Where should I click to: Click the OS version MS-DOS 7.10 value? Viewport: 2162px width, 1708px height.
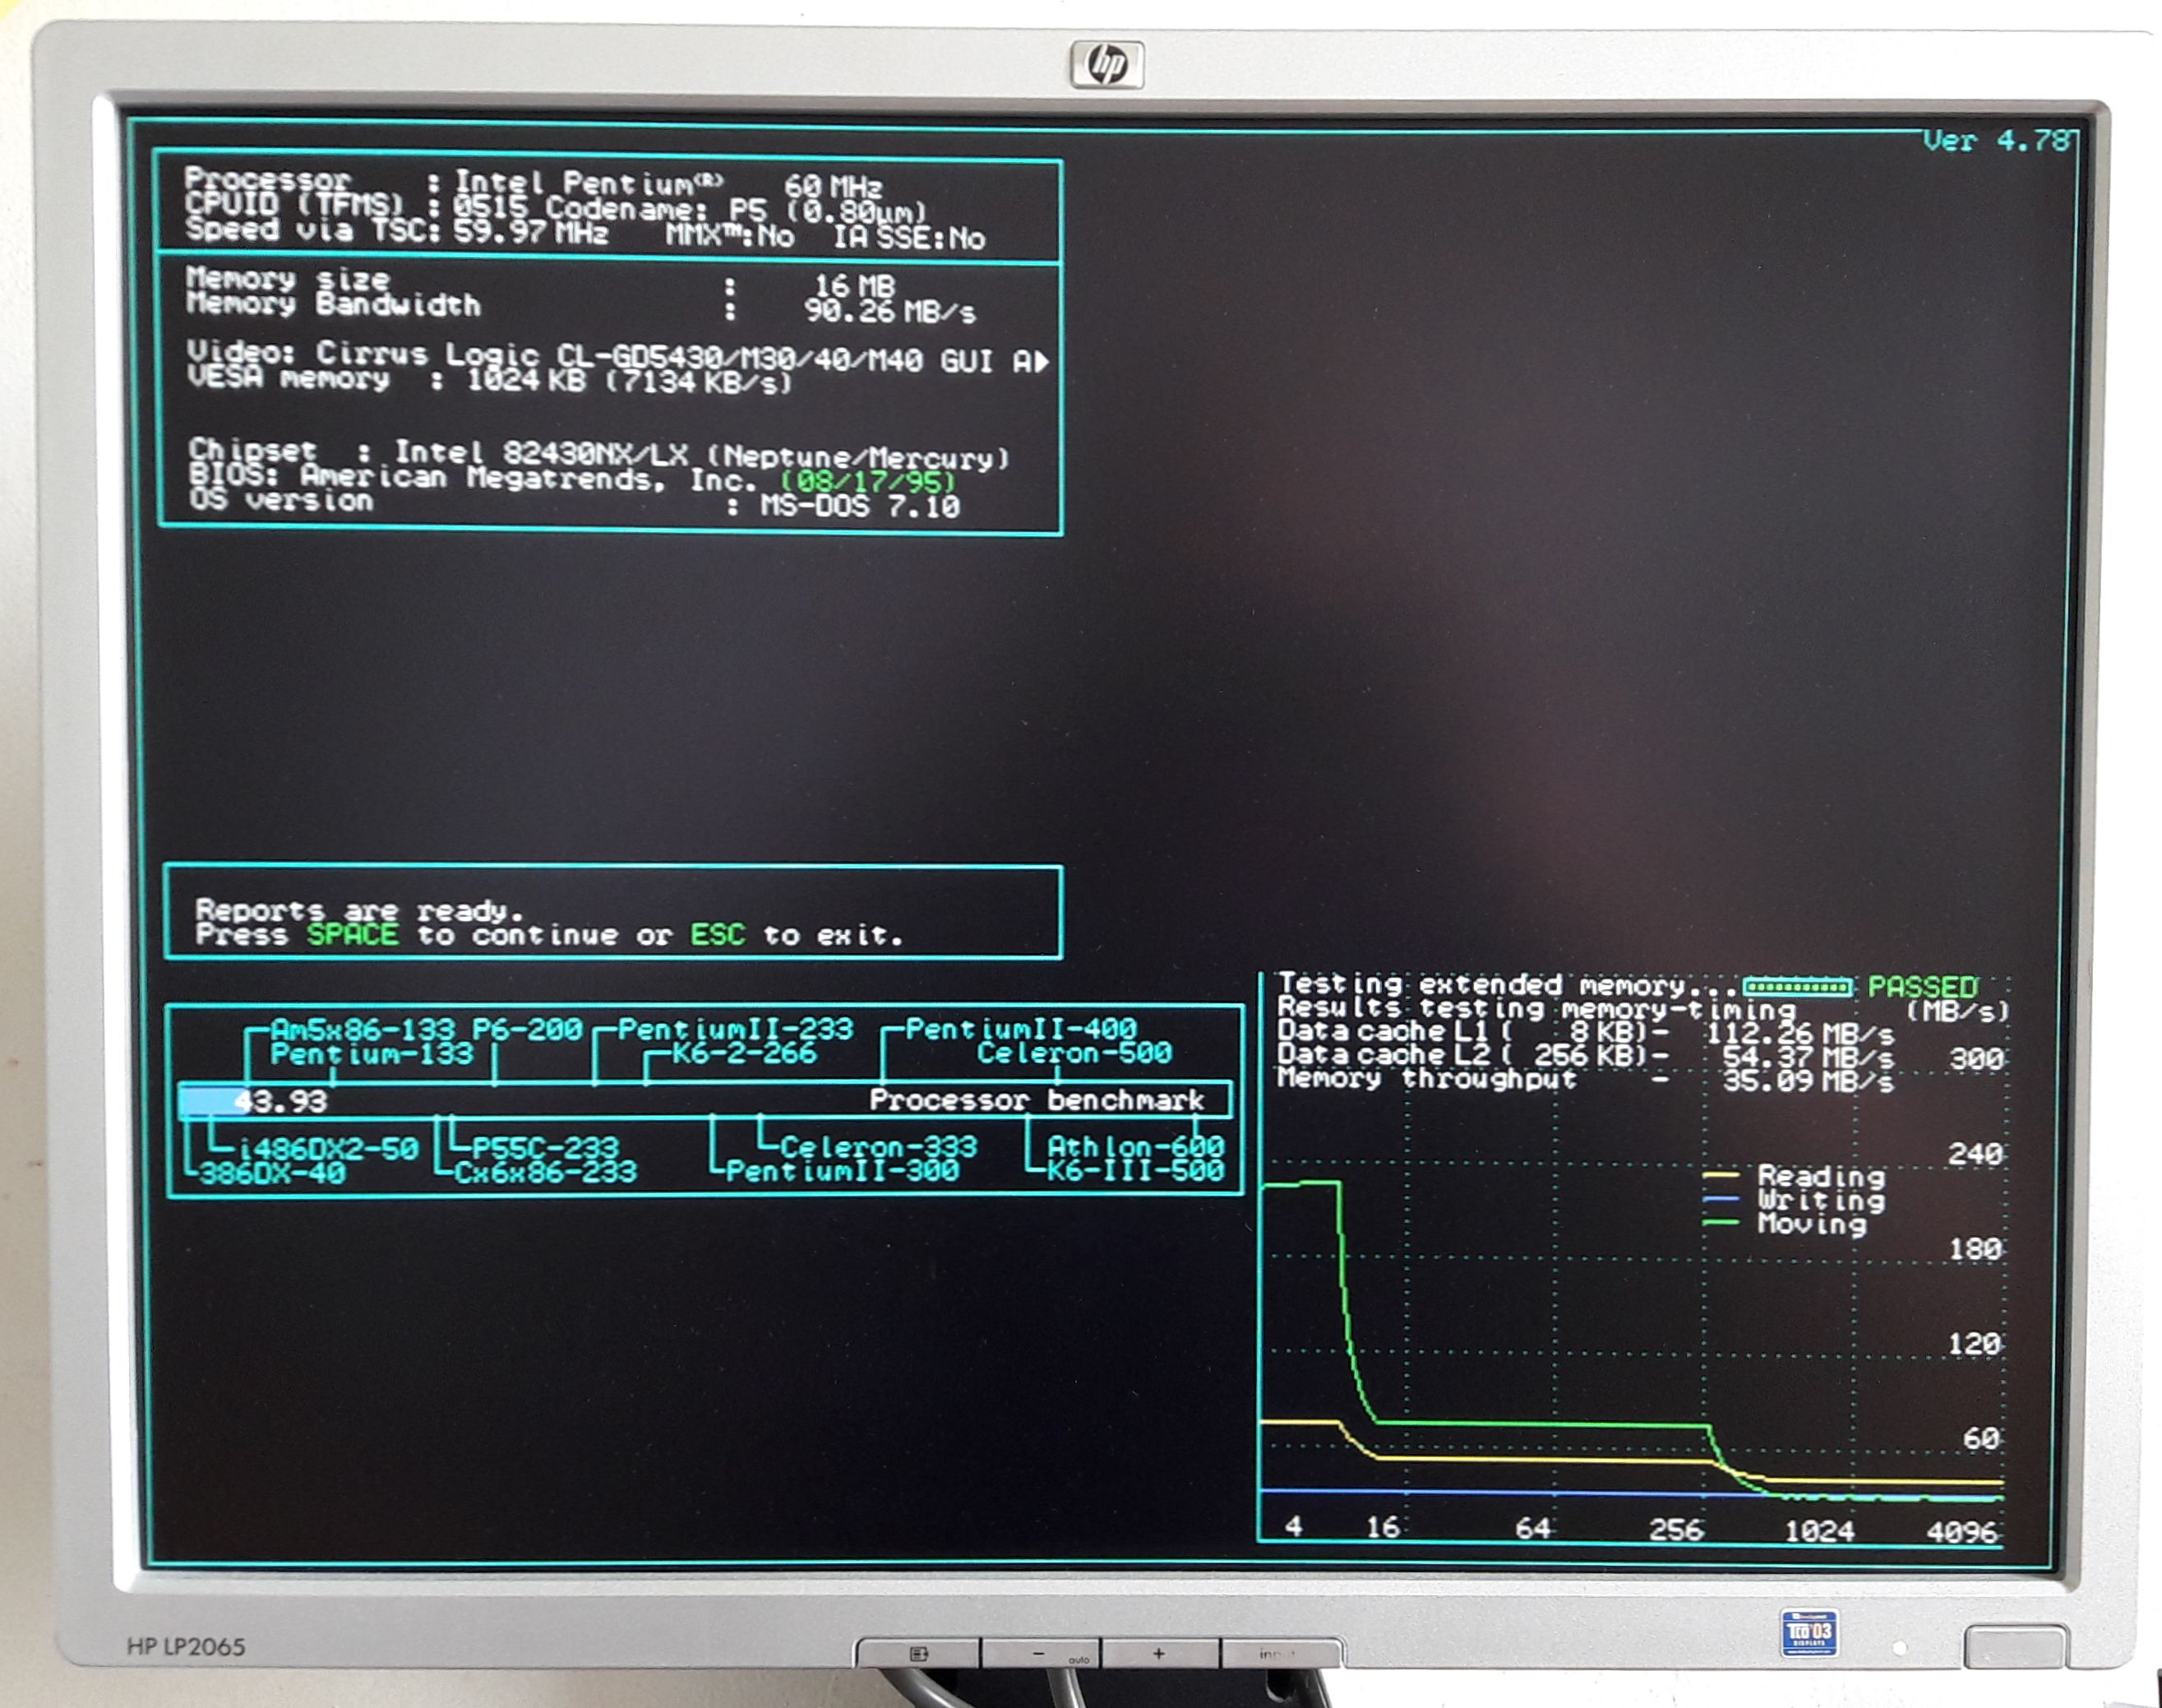tap(860, 506)
